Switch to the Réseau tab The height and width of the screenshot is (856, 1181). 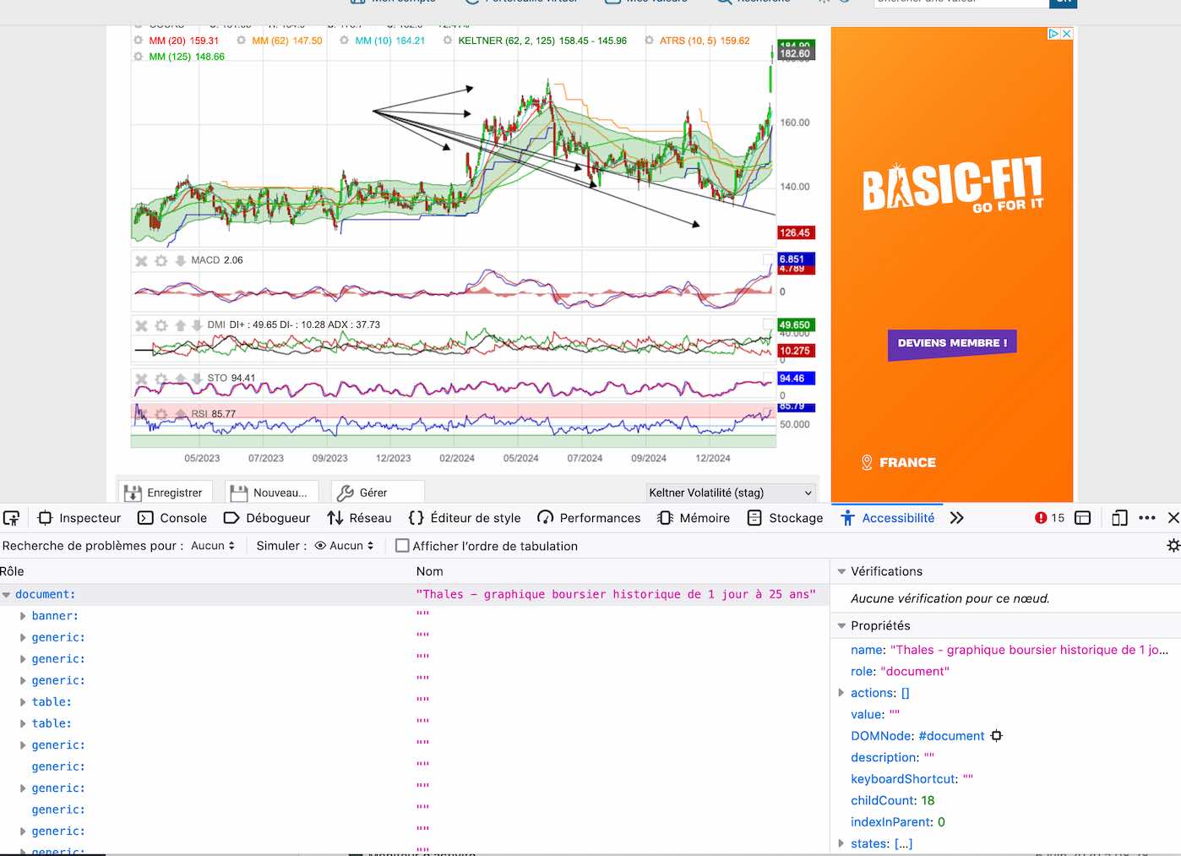coord(360,518)
